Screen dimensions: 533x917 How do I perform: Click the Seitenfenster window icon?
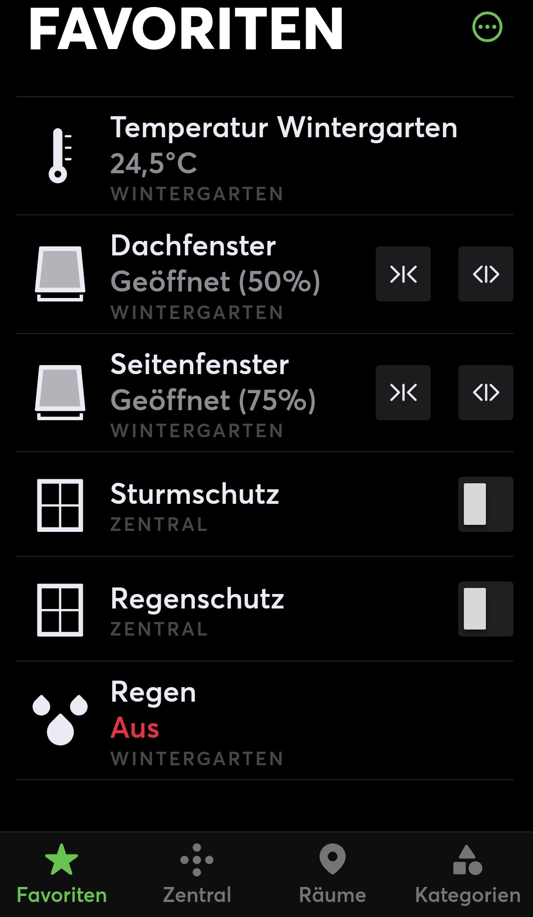(60, 393)
